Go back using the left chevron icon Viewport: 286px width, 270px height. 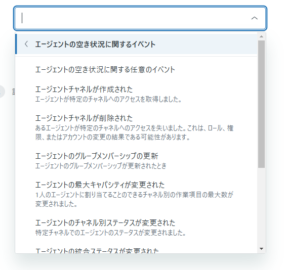point(26,44)
